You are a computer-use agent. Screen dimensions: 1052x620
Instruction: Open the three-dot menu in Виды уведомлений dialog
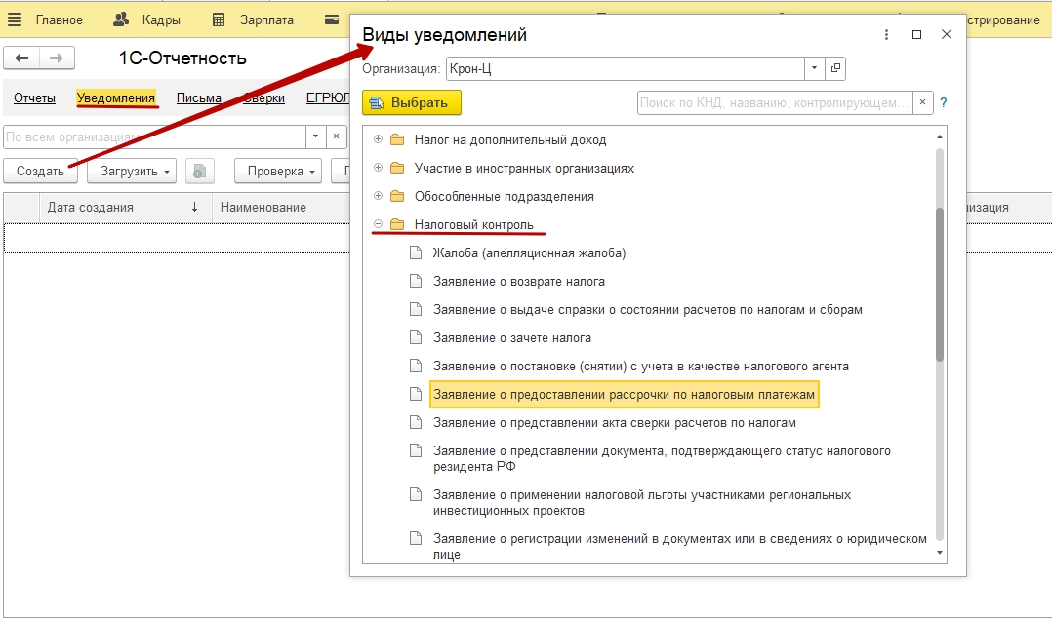tap(886, 35)
